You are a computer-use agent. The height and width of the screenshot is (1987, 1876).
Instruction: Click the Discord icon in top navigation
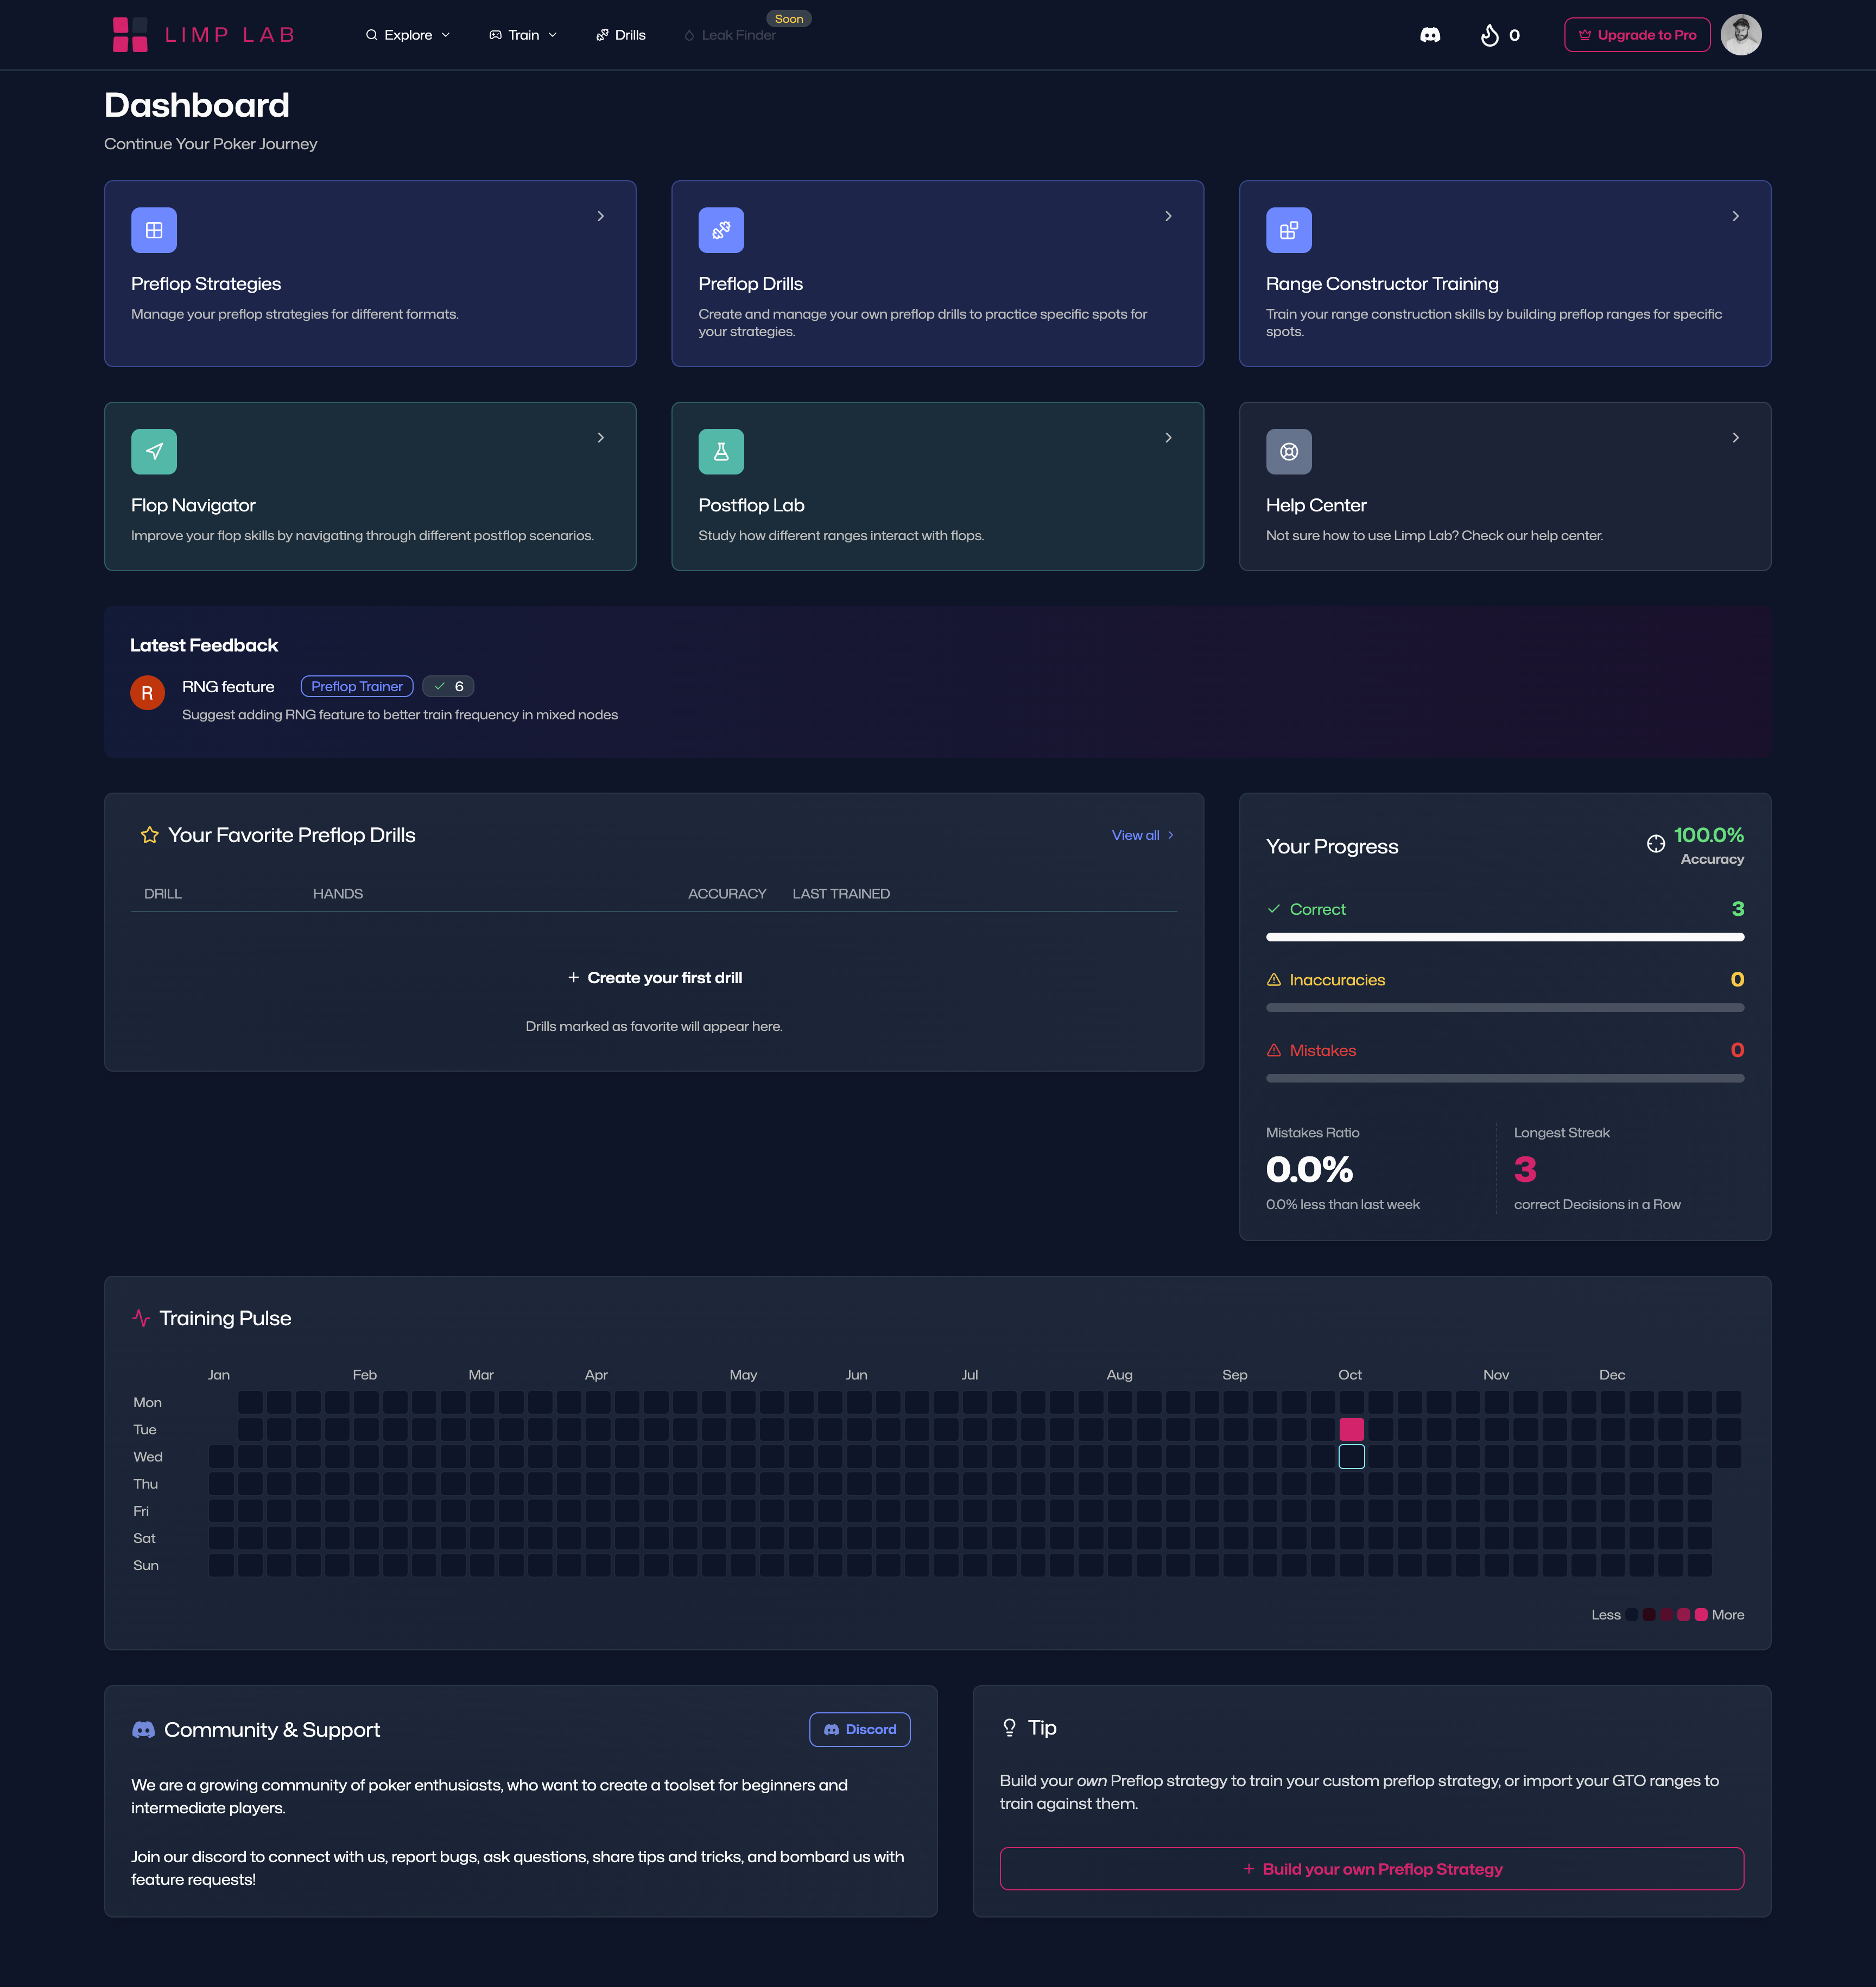[x=1430, y=35]
